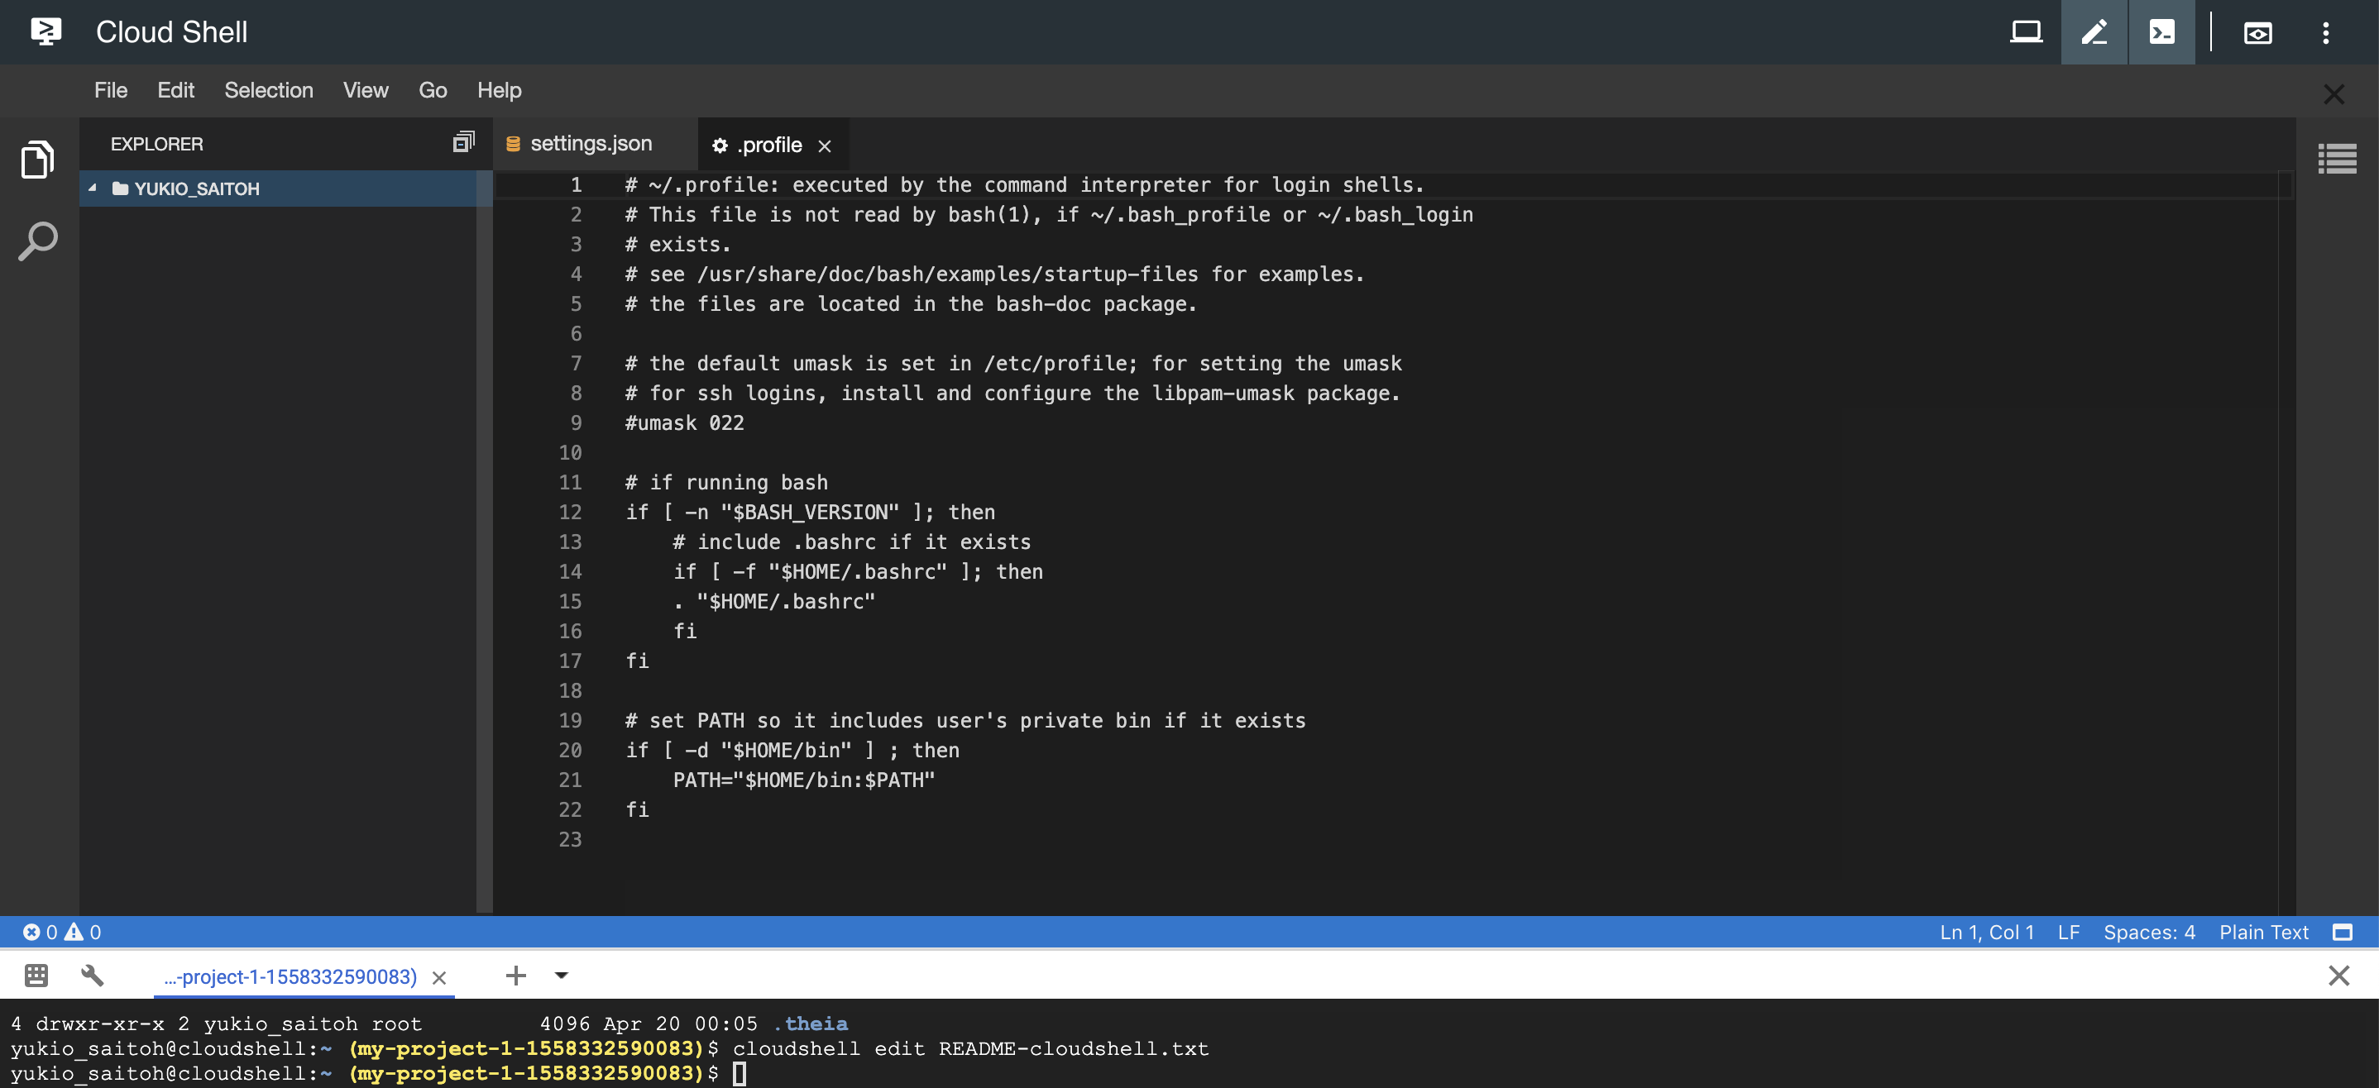The width and height of the screenshot is (2379, 1088).
Task: Collapse the YUKIO_SAITOH folder tree
Action: 93,188
